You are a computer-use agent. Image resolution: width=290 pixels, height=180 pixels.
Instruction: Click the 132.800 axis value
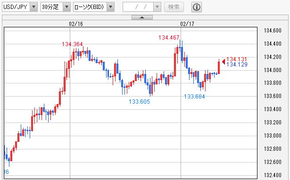273,149
